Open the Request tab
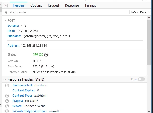The width and height of the screenshot is (153, 113). coord(53,5)
